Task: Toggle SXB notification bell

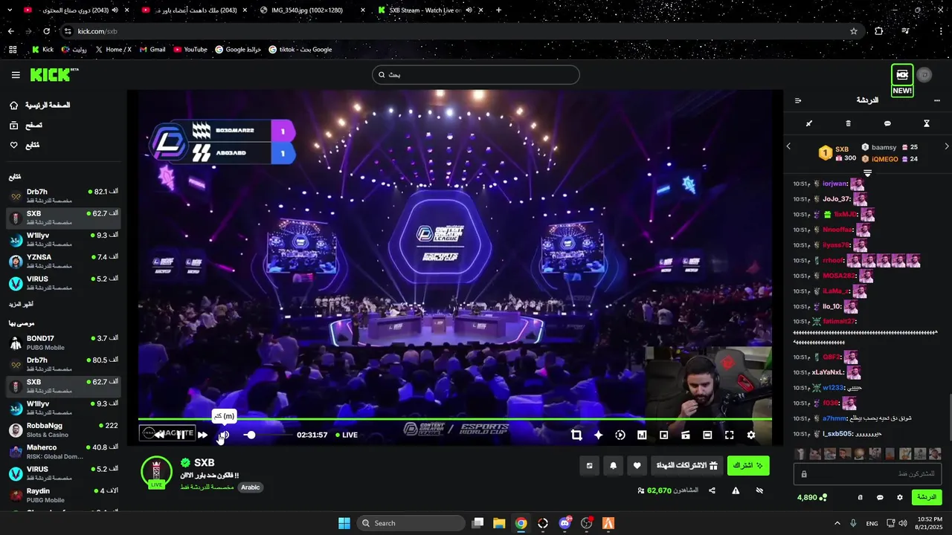Action: (614, 466)
